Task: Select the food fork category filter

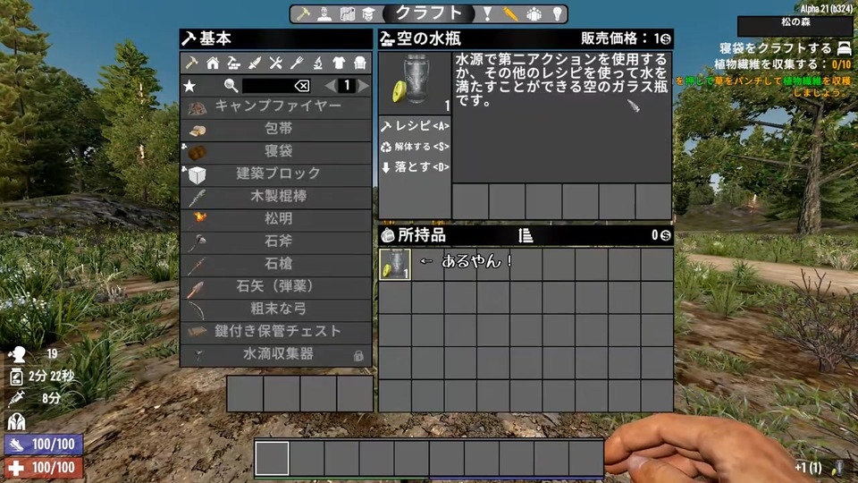Action: [x=297, y=63]
